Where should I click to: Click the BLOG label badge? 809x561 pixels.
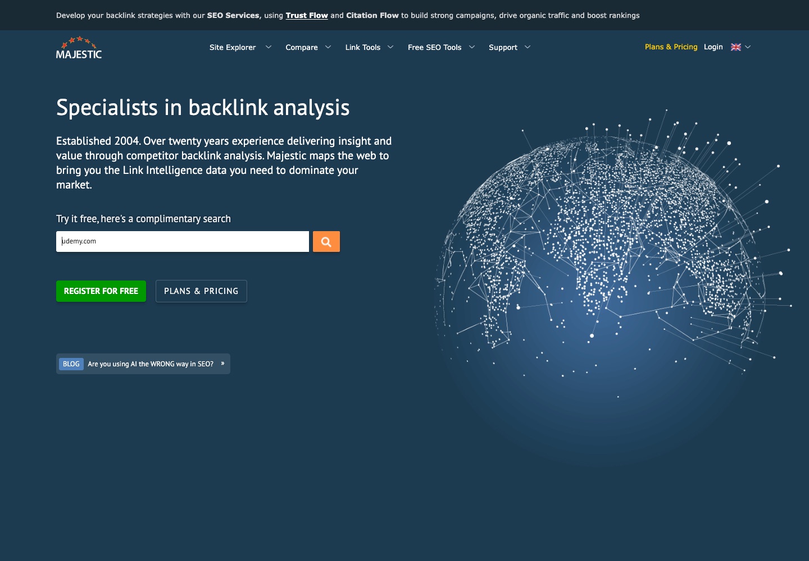(x=71, y=364)
